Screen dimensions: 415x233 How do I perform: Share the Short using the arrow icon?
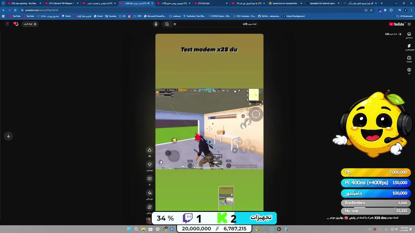coord(149,193)
